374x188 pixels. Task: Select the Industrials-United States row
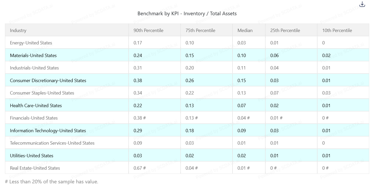(x=34, y=68)
